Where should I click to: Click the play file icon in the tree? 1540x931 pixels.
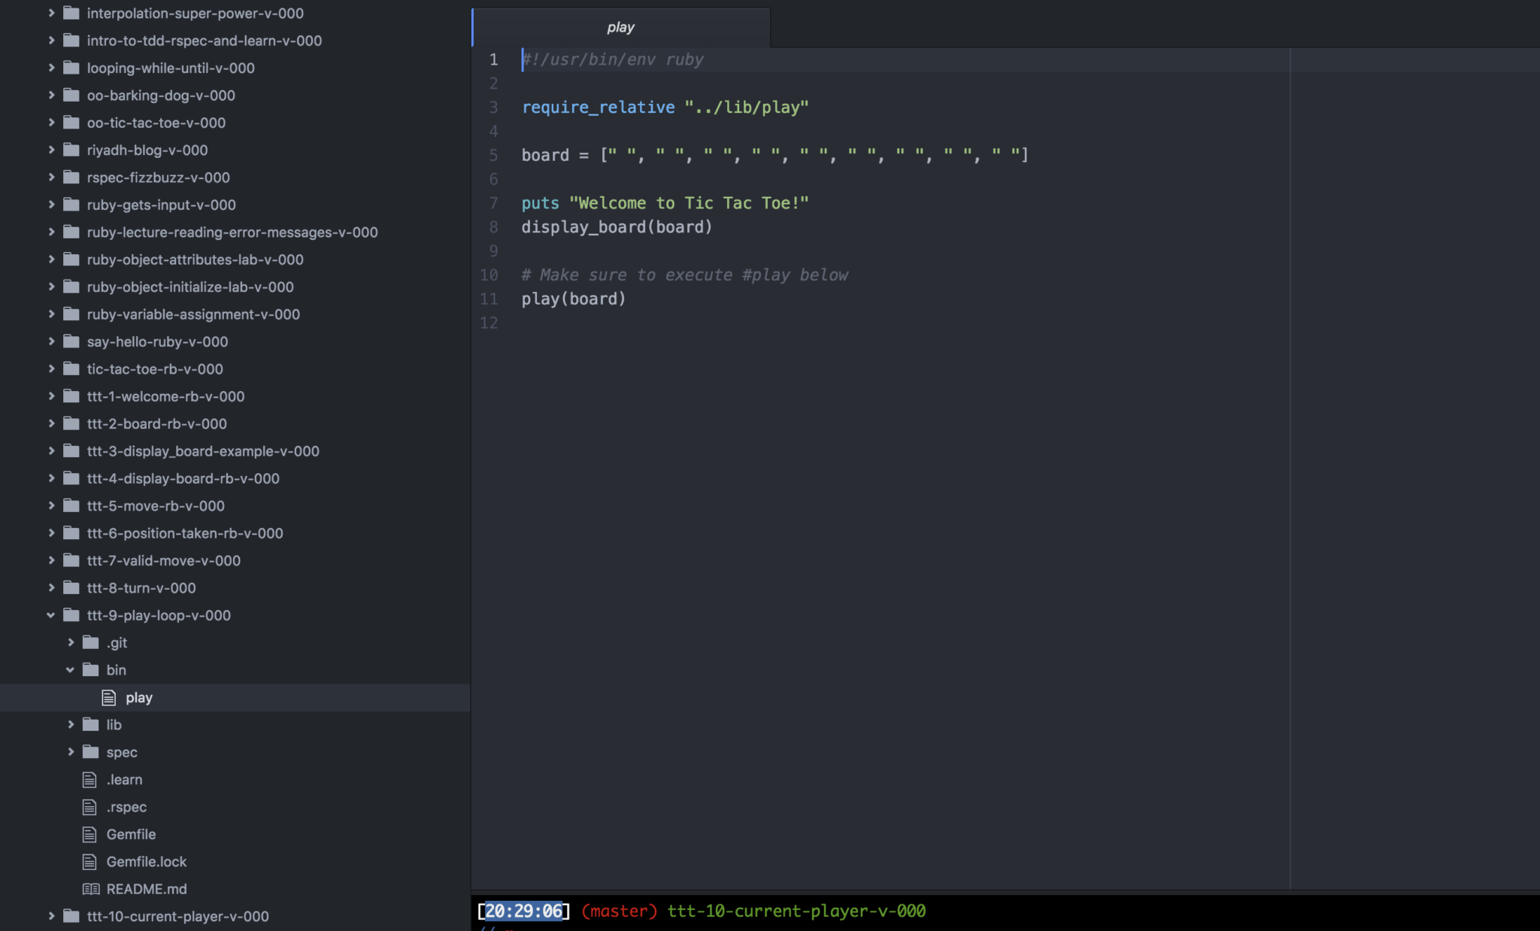coord(109,697)
